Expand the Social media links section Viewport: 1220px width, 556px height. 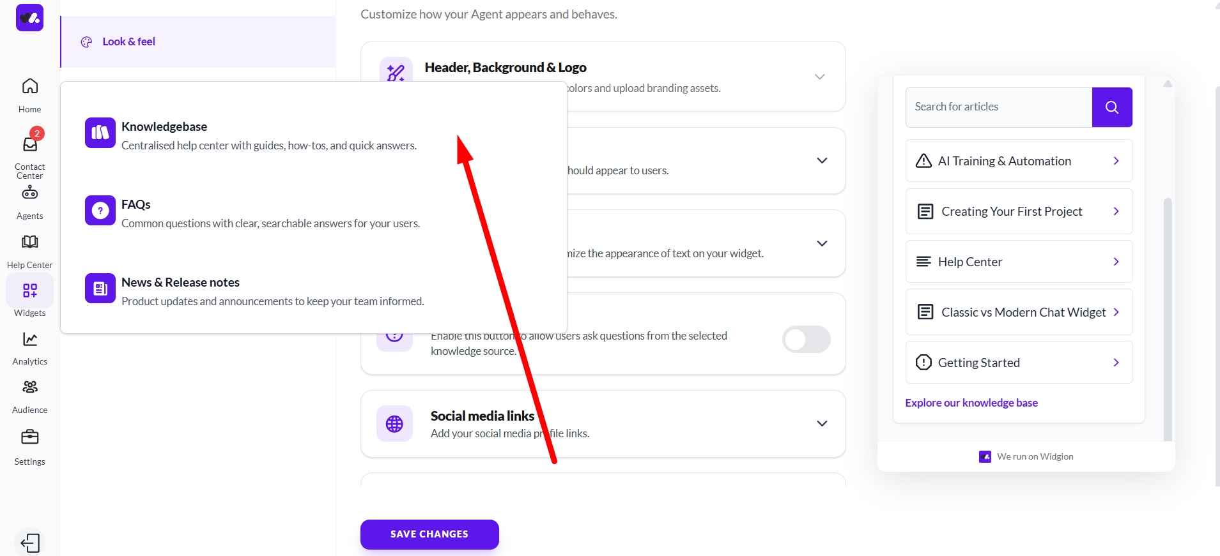822,424
